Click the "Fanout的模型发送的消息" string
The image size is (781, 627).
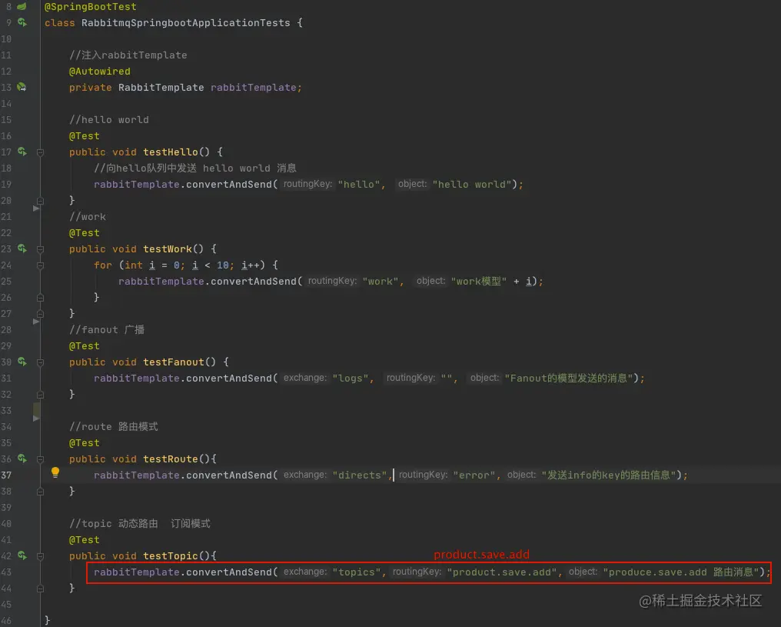[x=569, y=379]
